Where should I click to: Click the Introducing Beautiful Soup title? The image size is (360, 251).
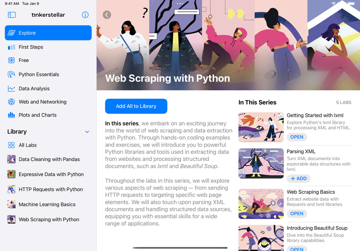pyautogui.click(x=317, y=228)
